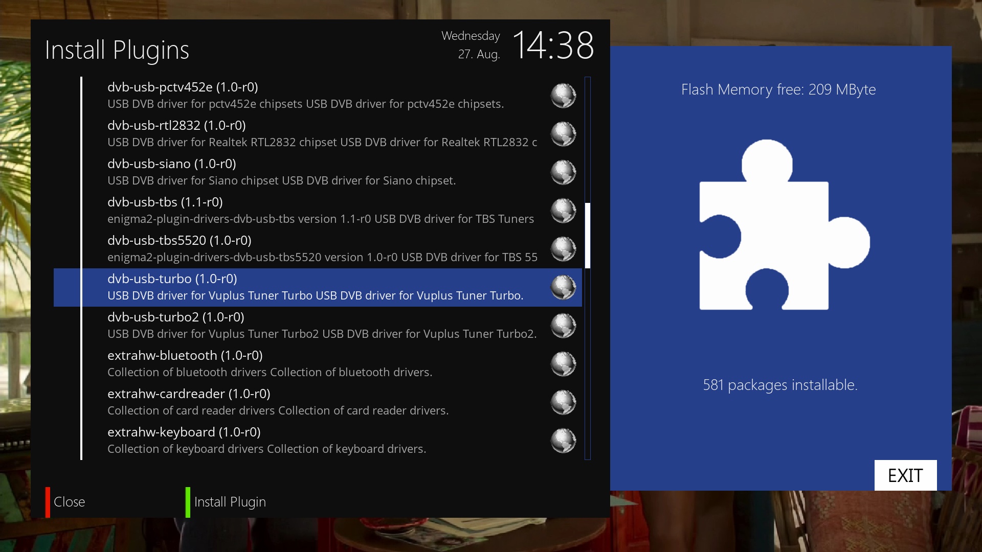Click globe icon for extrahw-cardreader

(x=563, y=402)
